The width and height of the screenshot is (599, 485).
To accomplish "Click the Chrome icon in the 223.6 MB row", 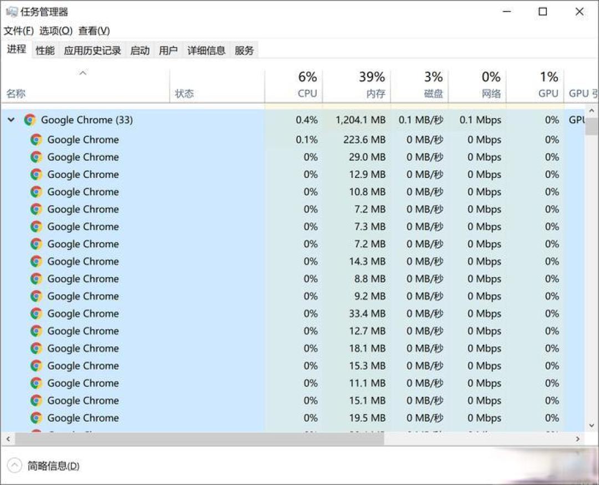I will coord(36,140).
